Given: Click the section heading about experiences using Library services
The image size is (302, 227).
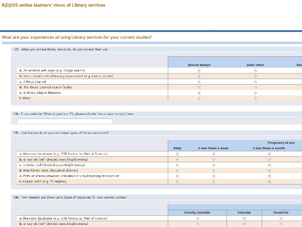Looking at the screenshot, I should [x=77, y=37].
